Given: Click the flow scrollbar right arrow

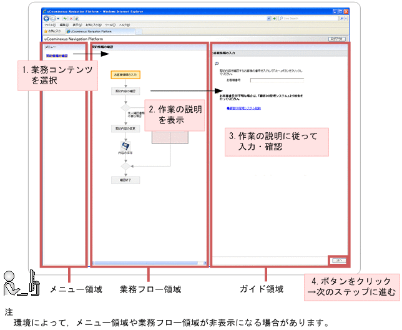Looking at the screenshot, I should point(205,263).
